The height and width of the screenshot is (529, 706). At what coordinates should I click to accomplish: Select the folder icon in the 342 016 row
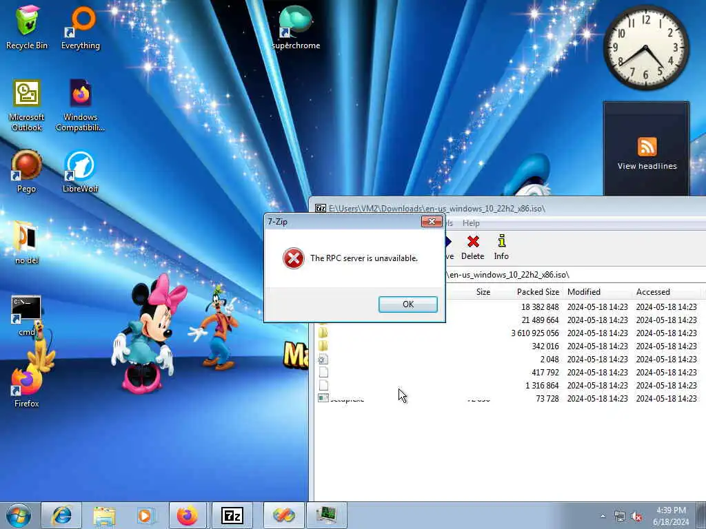[323, 346]
